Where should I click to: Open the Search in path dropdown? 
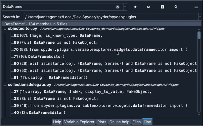[200, 17]
